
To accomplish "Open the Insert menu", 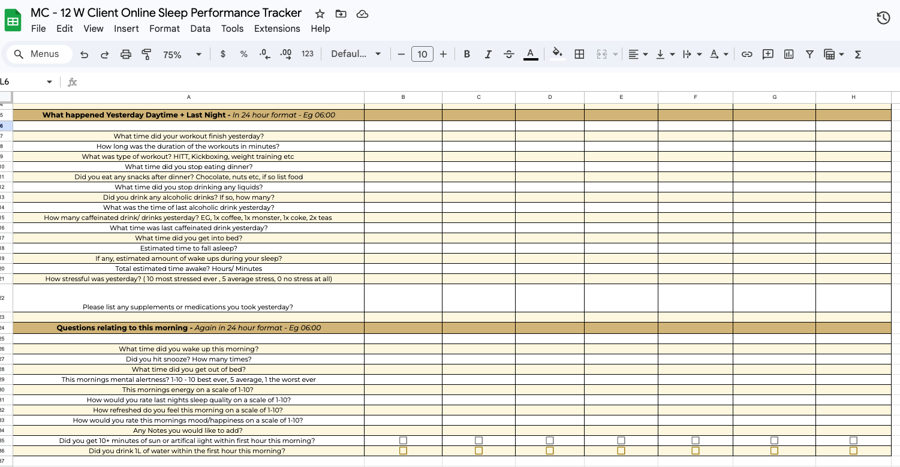I will [127, 28].
